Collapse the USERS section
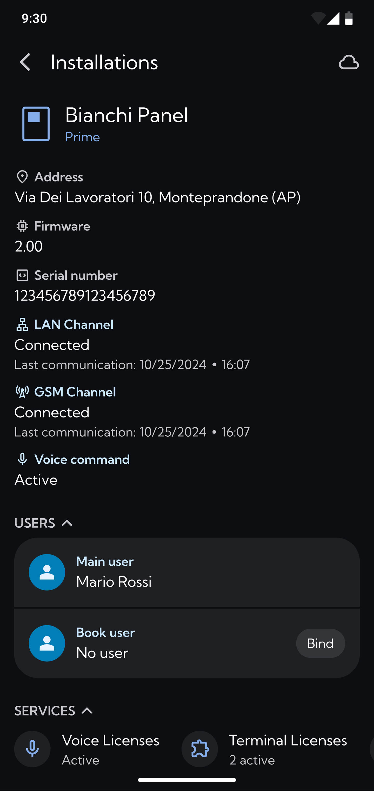Viewport: 374px width, 791px height. [x=67, y=523]
